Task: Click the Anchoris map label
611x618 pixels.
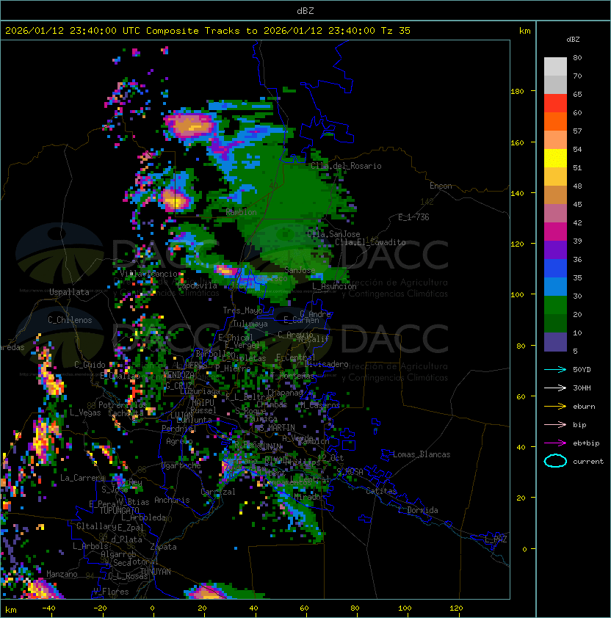Action: click(x=172, y=500)
